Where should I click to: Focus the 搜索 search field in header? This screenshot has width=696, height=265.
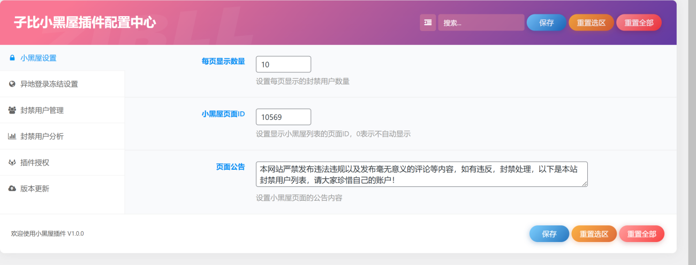(481, 22)
